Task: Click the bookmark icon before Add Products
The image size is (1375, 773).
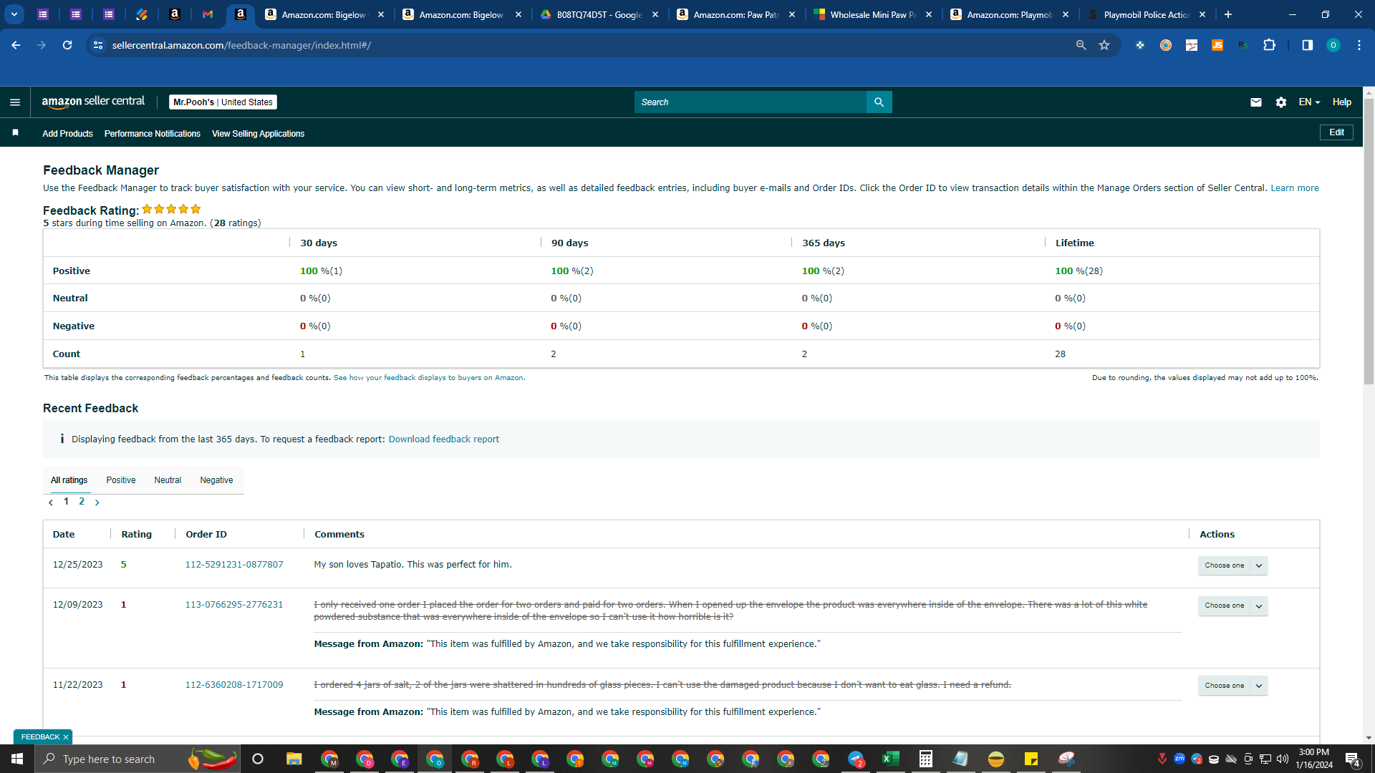Action: [x=15, y=133]
